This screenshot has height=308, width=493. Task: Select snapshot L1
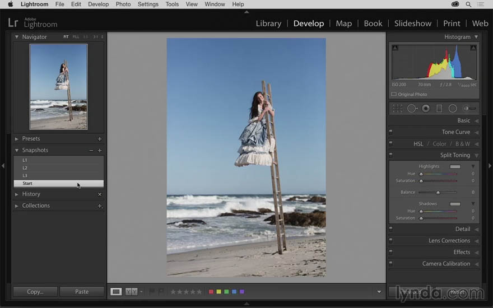click(58, 160)
